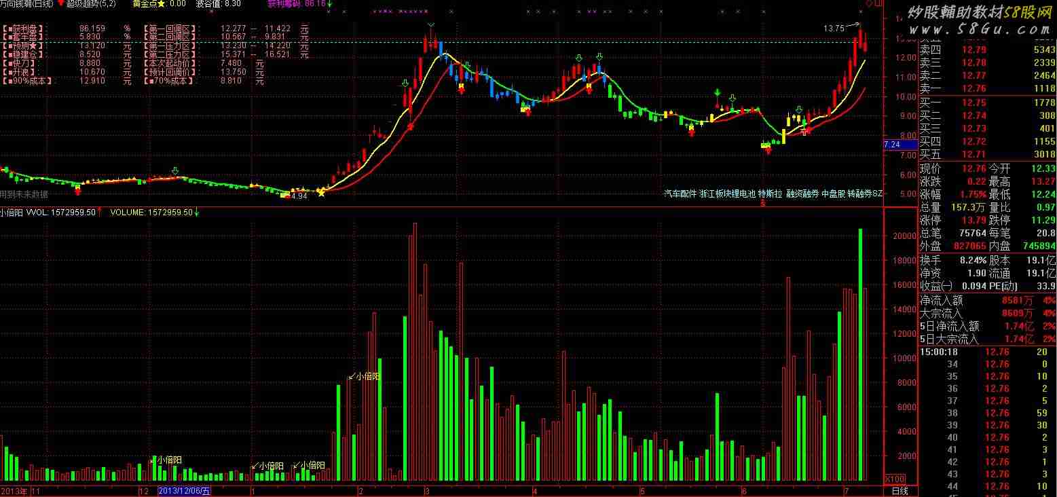Click the 日线 period tab at bottom
The image size is (1057, 497).
(900, 491)
